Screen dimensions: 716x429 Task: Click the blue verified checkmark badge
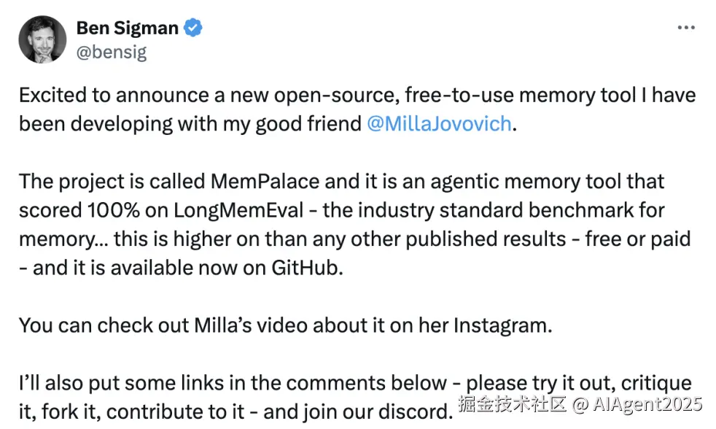193,28
